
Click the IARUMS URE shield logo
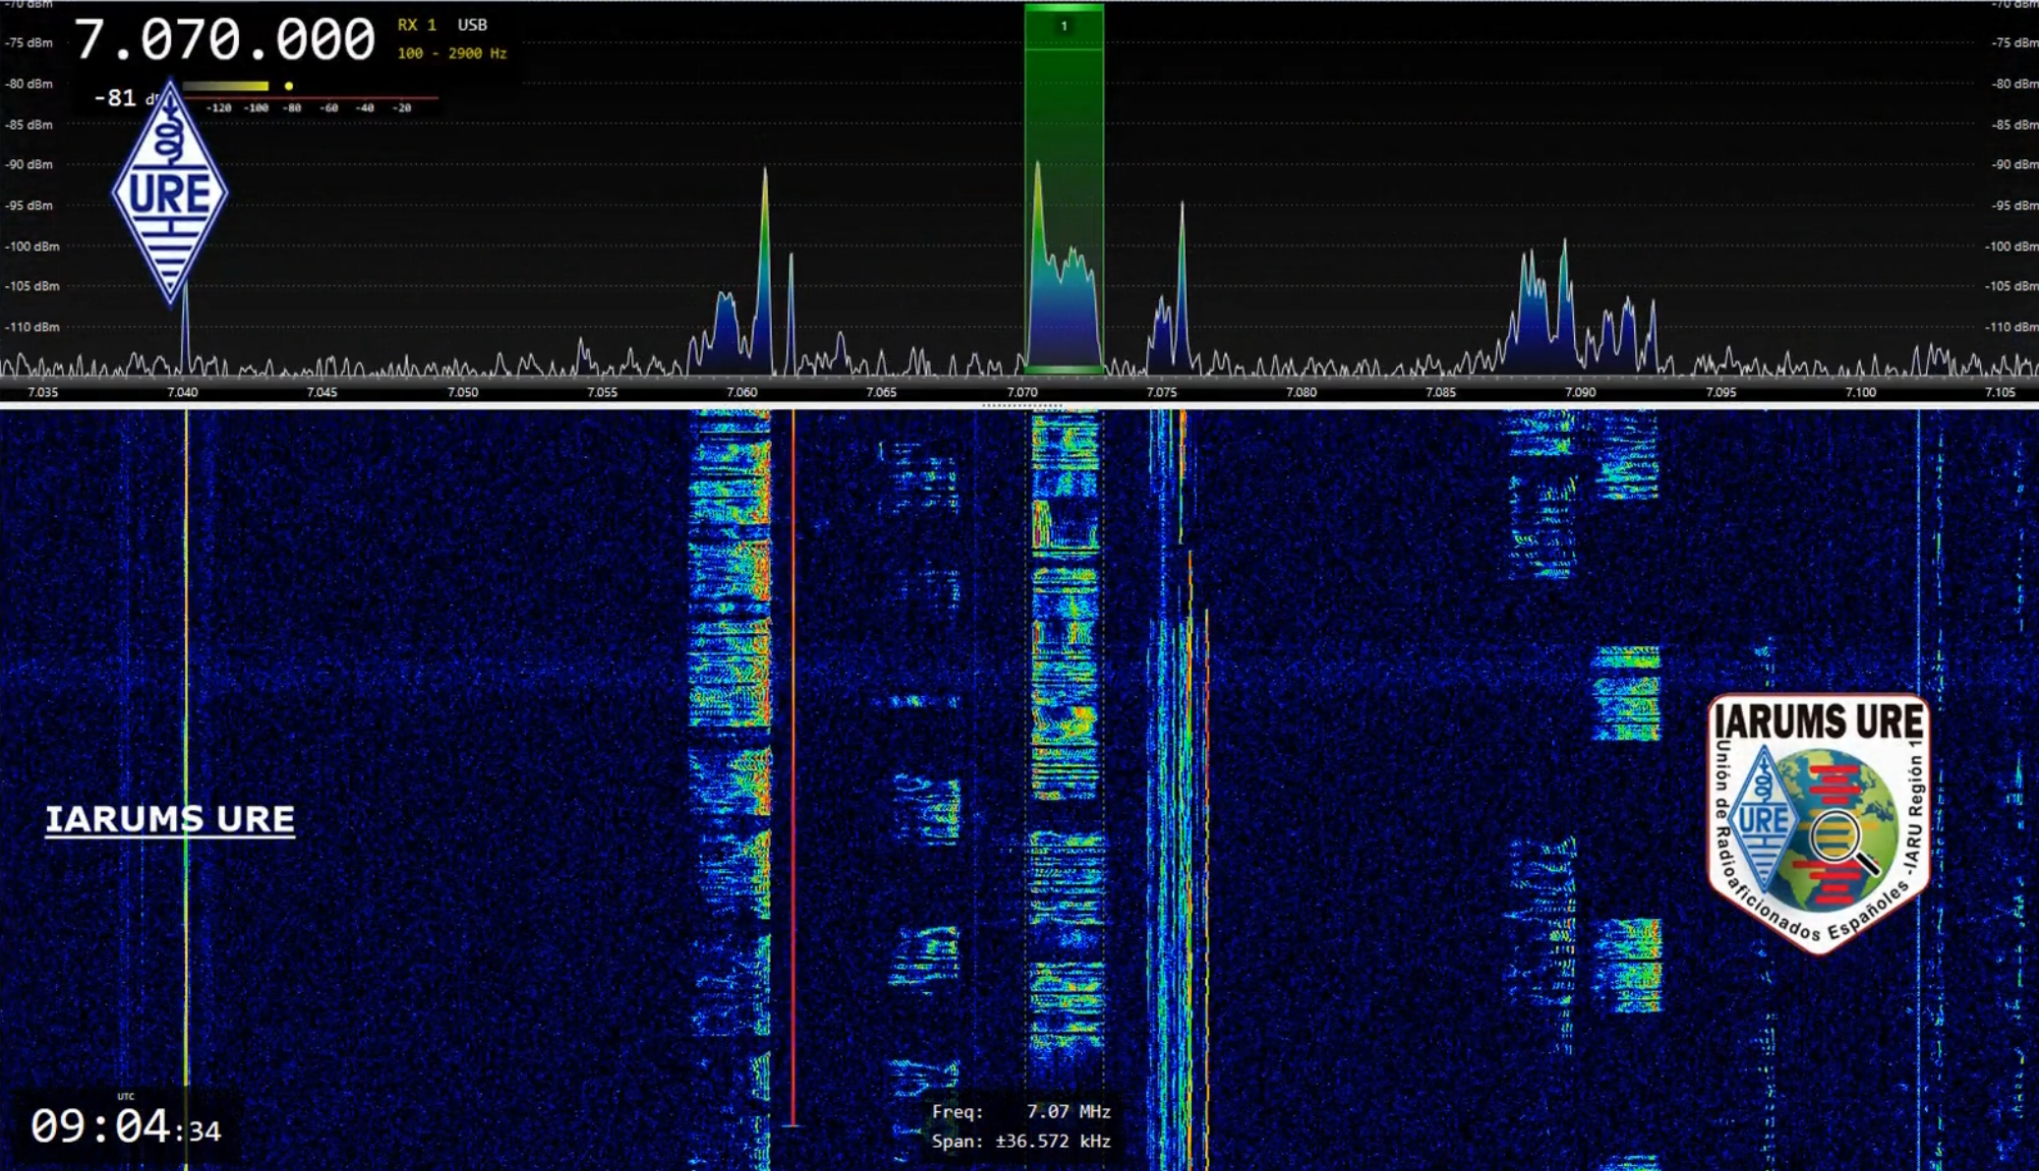pyautogui.click(x=1818, y=822)
